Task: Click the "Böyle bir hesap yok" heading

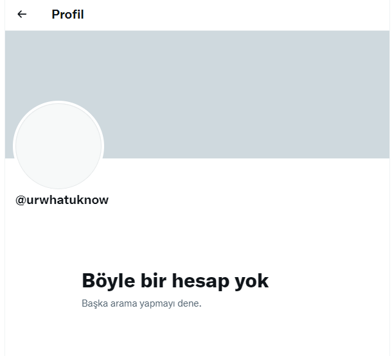Action: click(175, 281)
